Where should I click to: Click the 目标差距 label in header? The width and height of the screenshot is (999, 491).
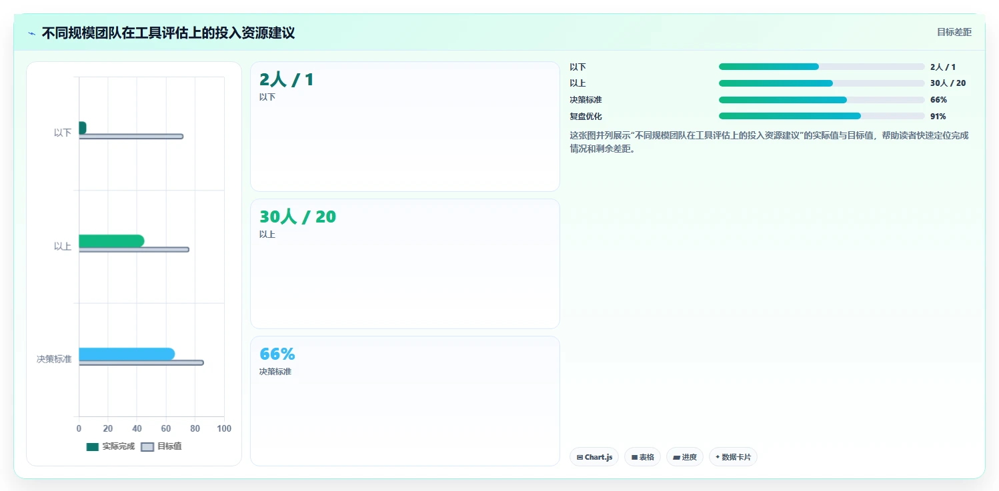(x=954, y=32)
